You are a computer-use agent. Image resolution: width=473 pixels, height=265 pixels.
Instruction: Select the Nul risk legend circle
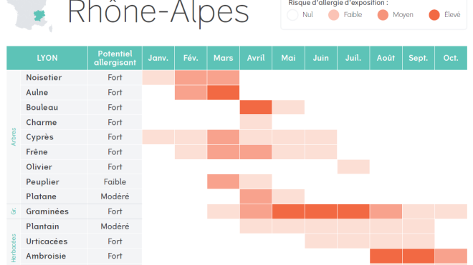point(292,15)
